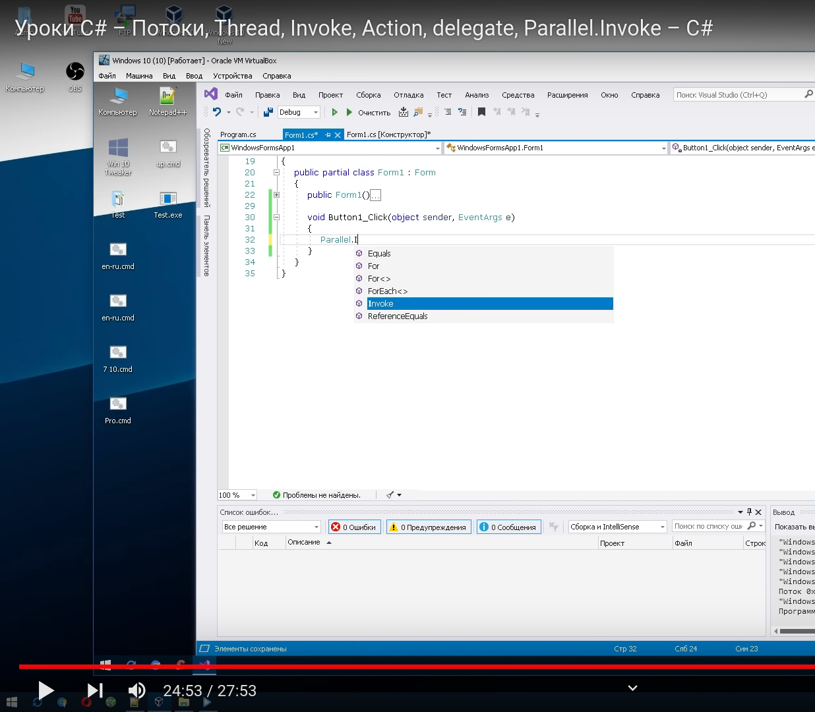Open the error list panel options arrow
Viewport: 815px width, 712px height.
pyautogui.click(x=740, y=512)
